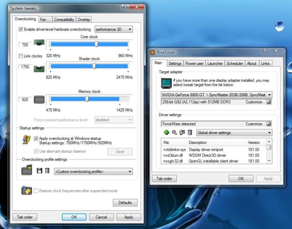Click help question mark in System tweaks
The image size is (292, 229).
tap(125, 7)
